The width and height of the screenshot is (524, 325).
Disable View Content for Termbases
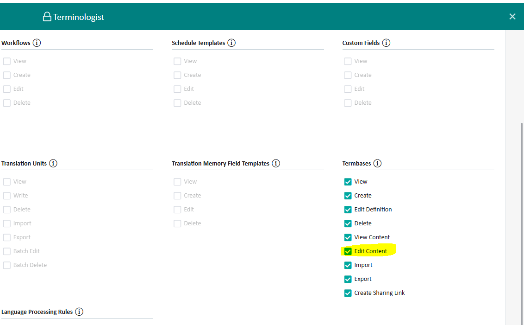tap(348, 237)
